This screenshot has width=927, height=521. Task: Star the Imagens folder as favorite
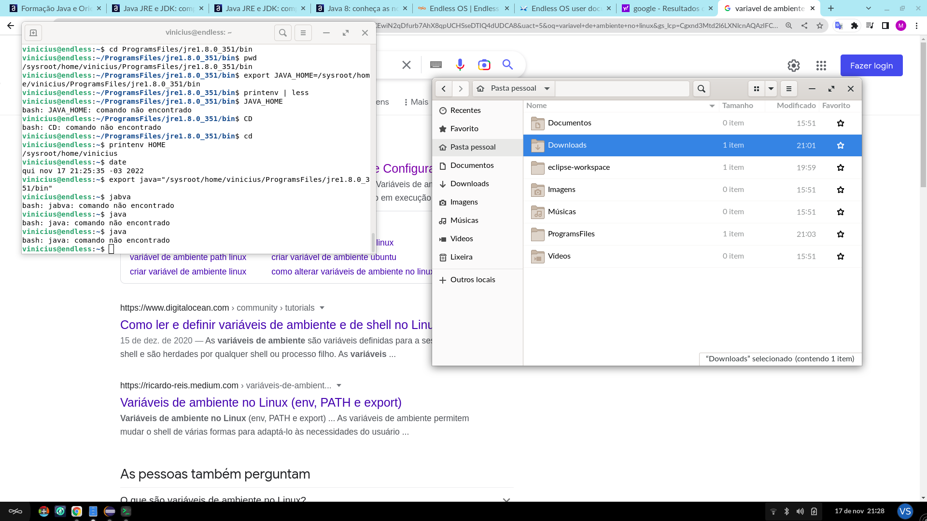841,190
